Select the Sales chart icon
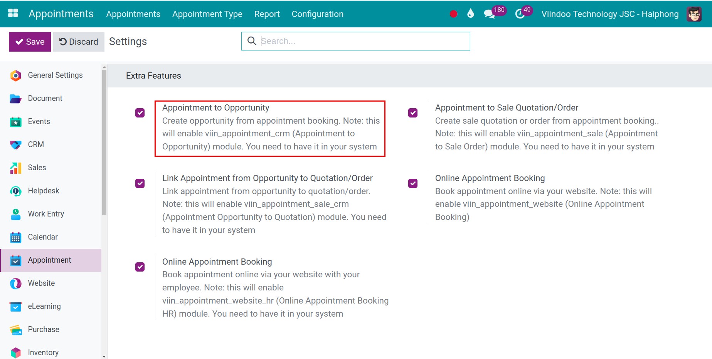The image size is (712, 359). pyautogui.click(x=15, y=168)
